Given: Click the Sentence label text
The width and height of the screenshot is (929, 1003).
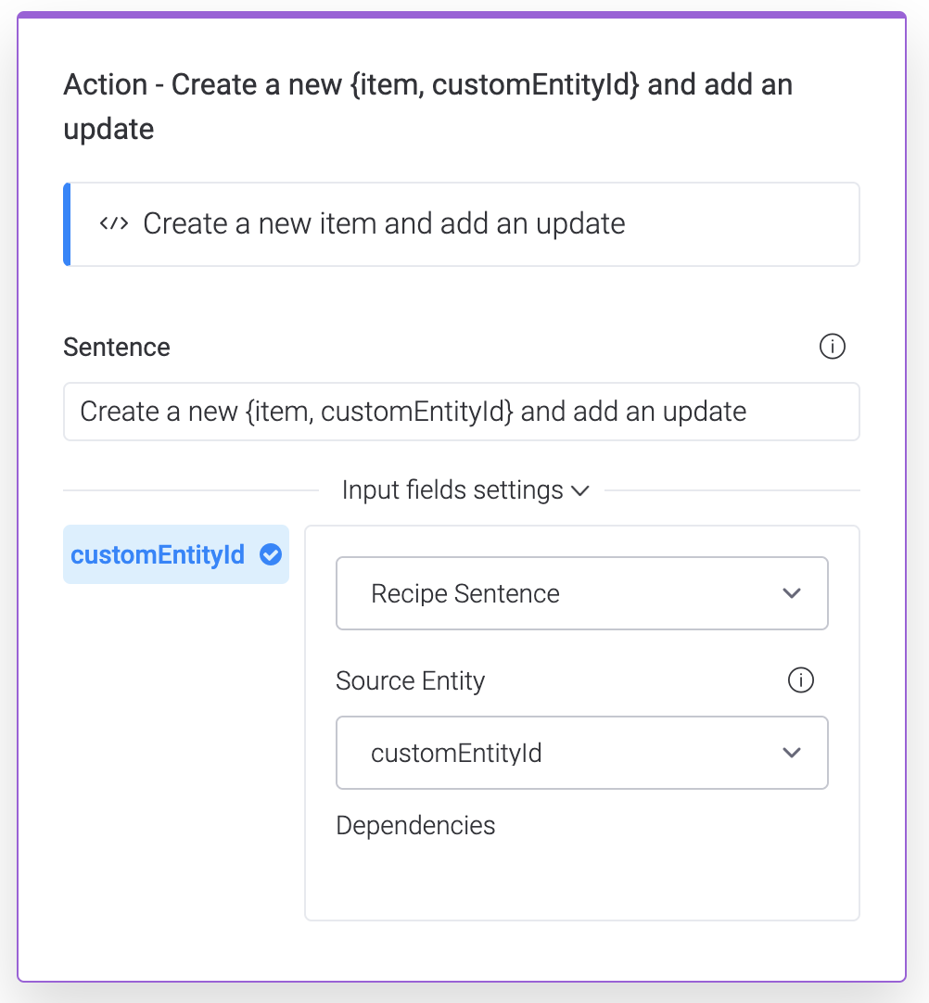Looking at the screenshot, I should click(117, 348).
